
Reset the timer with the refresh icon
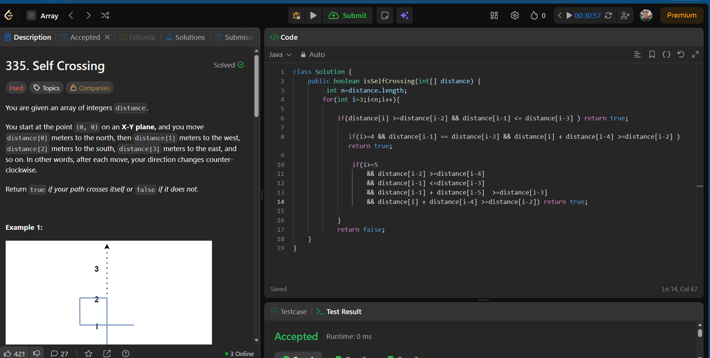(609, 15)
